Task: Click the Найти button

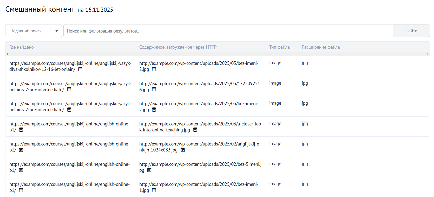Action: (x=411, y=31)
